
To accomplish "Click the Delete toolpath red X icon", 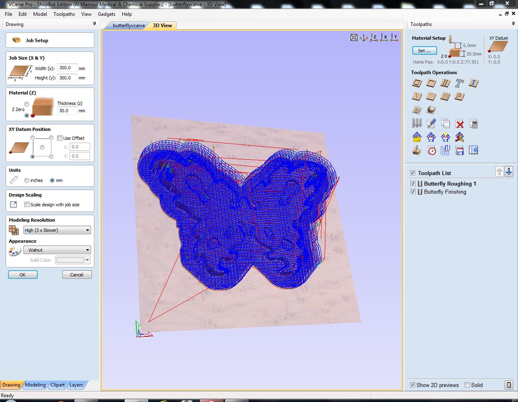I will click(x=459, y=123).
